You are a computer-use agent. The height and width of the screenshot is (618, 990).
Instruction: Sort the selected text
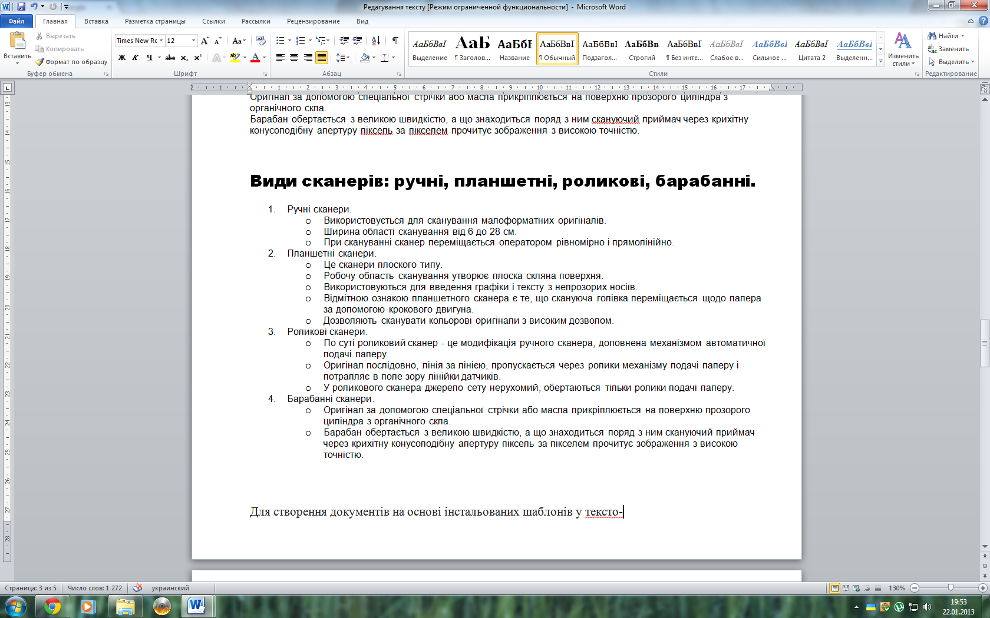tap(376, 41)
